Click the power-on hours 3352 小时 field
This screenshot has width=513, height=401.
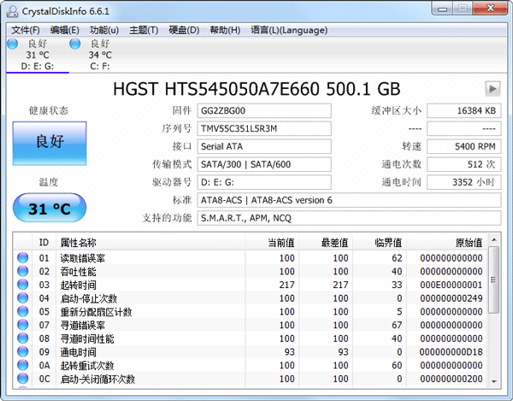point(464,182)
